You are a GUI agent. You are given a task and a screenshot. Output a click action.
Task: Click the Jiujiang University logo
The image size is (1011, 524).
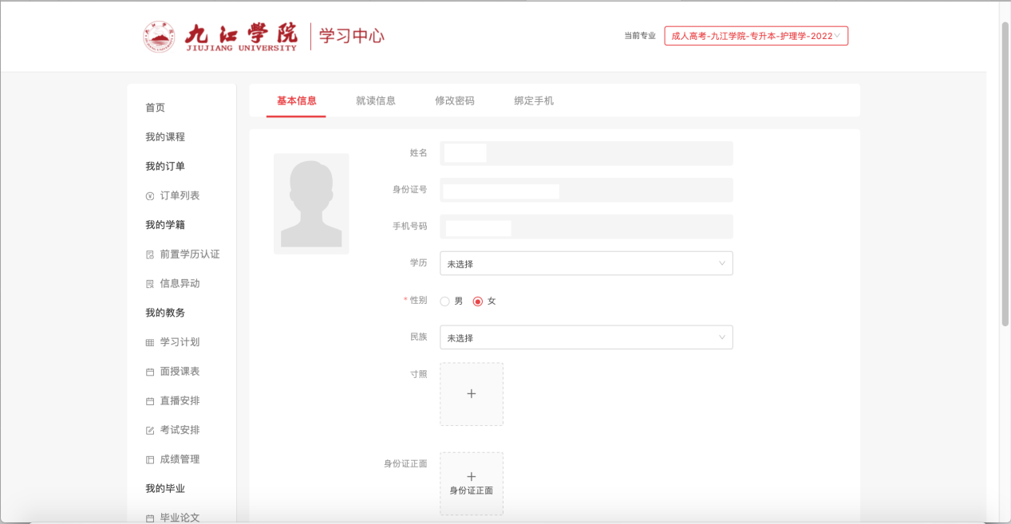pos(220,37)
